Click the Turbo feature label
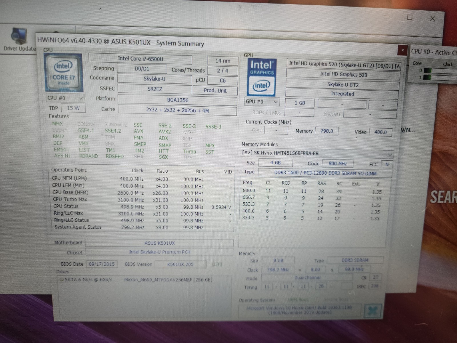Viewport: 457px width, 343px height. coord(190,151)
